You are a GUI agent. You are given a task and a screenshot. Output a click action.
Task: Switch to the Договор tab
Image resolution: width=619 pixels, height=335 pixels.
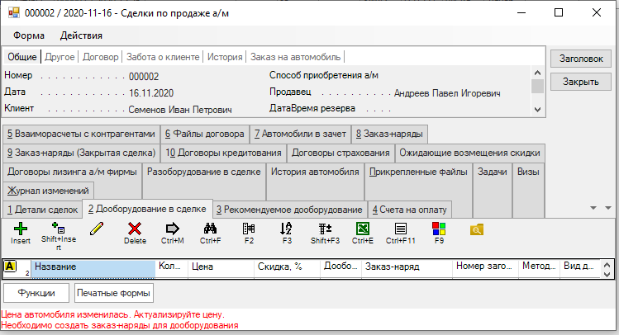tap(101, 57)
